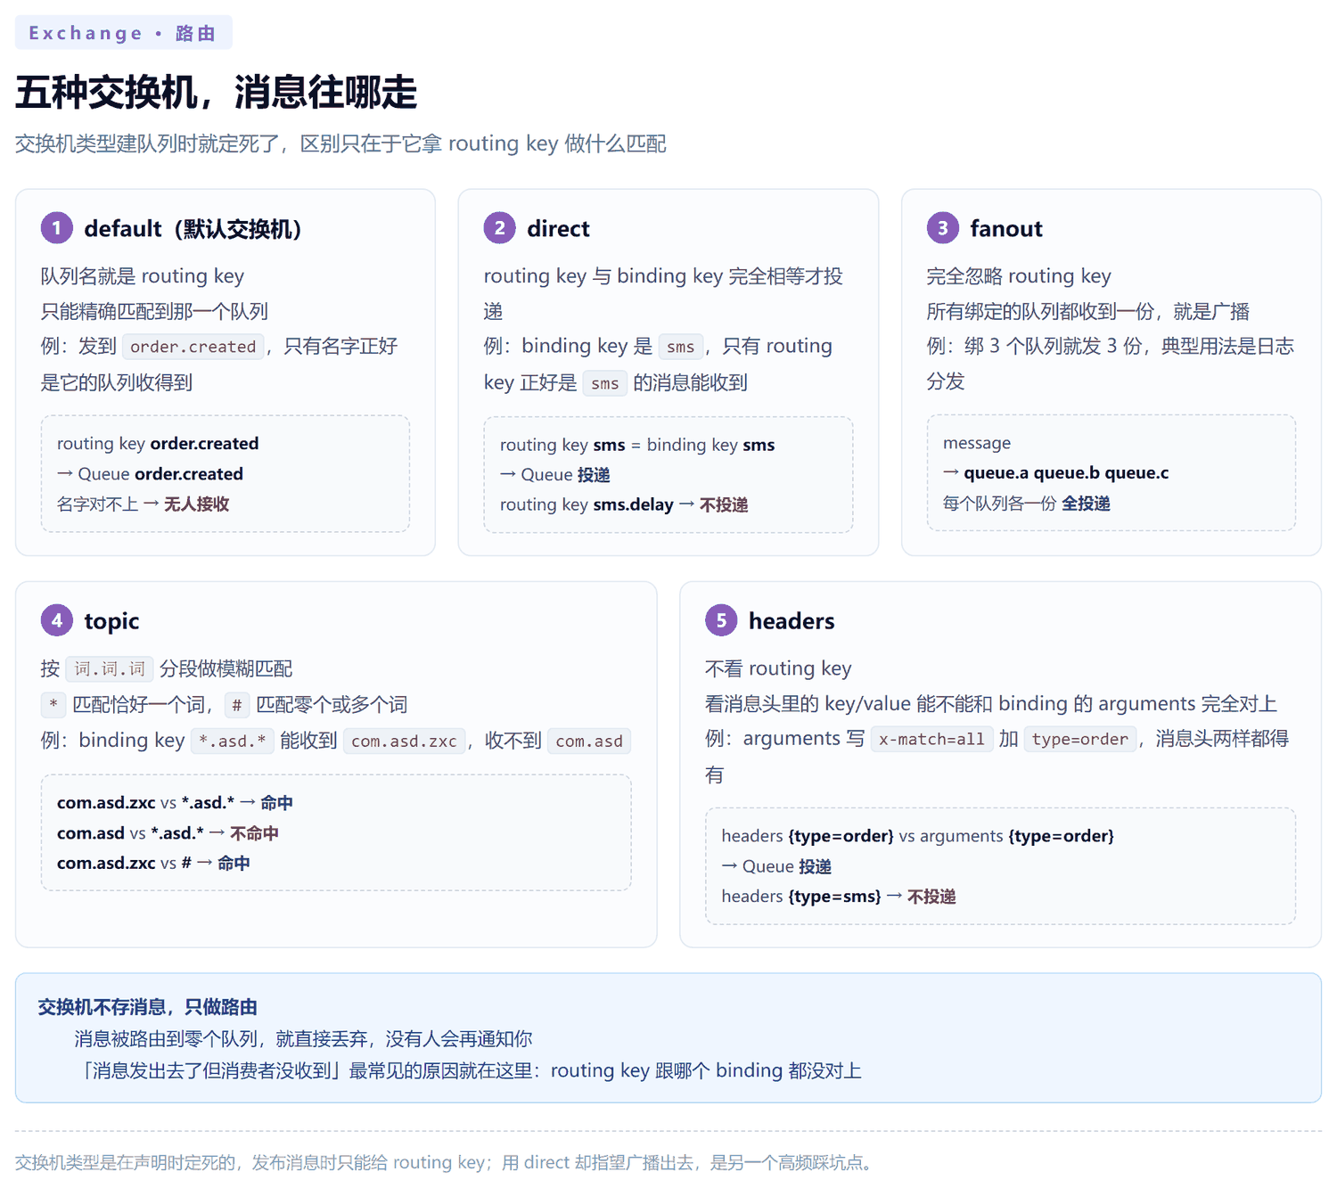Click "queue.a queue.b queue.c" text
Viewport: 1337px width, 1188px height.
(1066, 472)
